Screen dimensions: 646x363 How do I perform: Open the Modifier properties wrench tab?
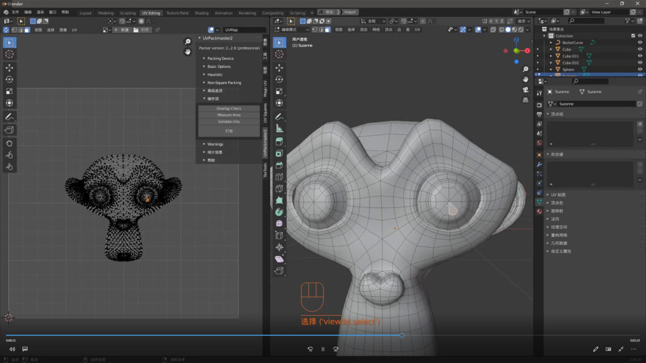coord(539,164)
